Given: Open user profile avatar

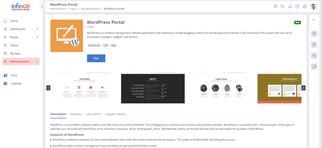Looking at the screenshot, I should pos(314,7).
